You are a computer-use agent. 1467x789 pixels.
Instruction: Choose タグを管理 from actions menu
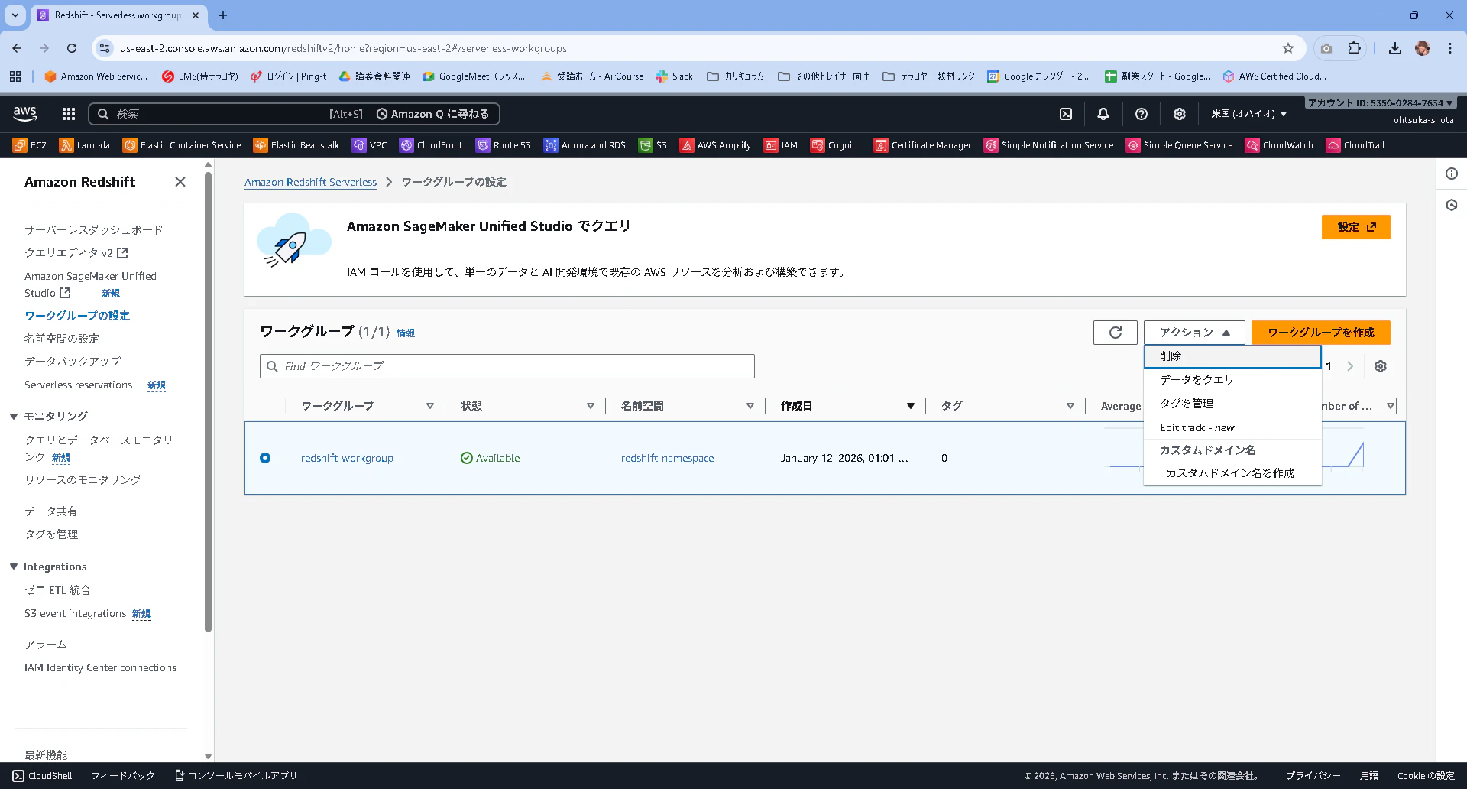click(1232, 404)
